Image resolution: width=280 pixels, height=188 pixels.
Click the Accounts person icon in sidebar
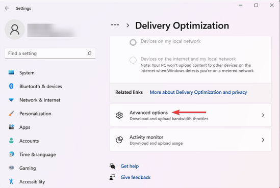[x=11, y=141]
